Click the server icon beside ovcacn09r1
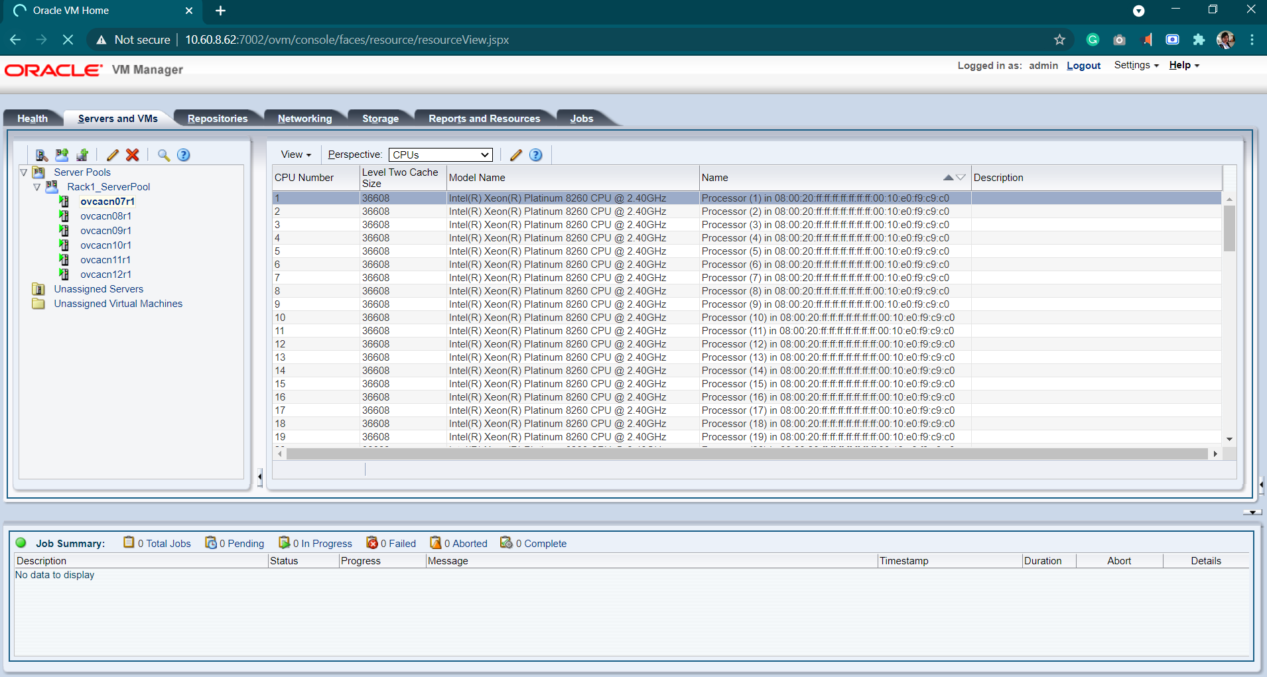This screenshot has width=1267, height=677. click(x=64, y=231)
